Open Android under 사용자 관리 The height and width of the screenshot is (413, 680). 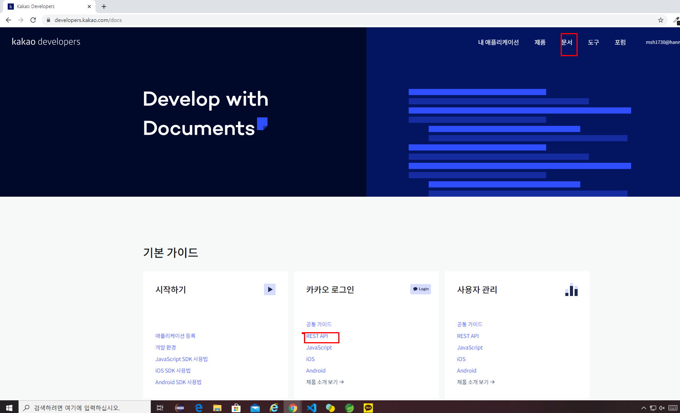466,371
